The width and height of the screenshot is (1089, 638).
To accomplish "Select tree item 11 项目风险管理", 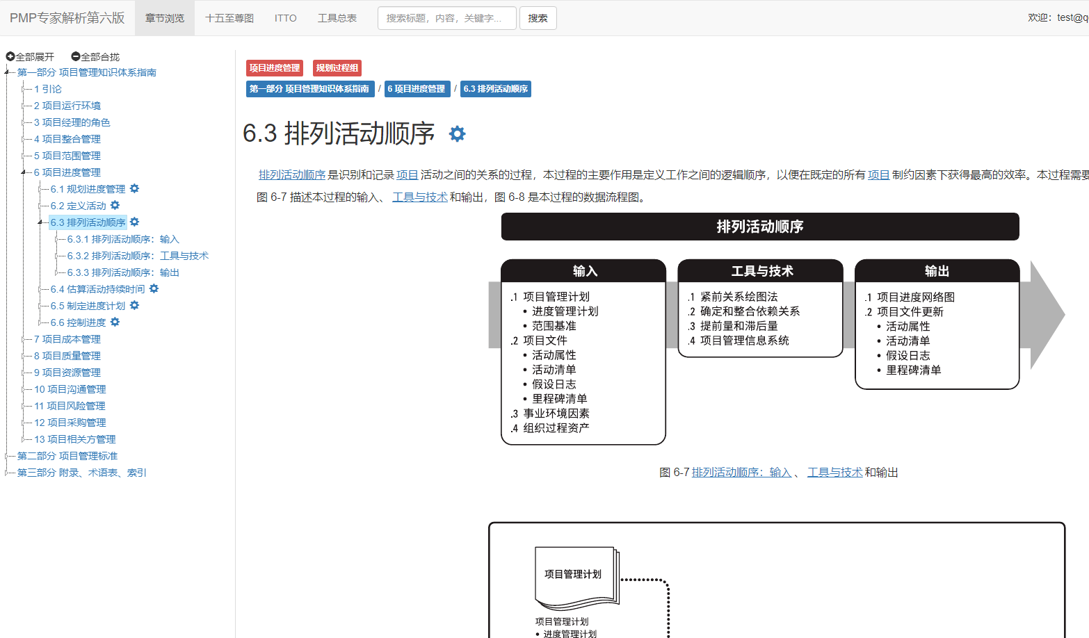I will (70, 406).
